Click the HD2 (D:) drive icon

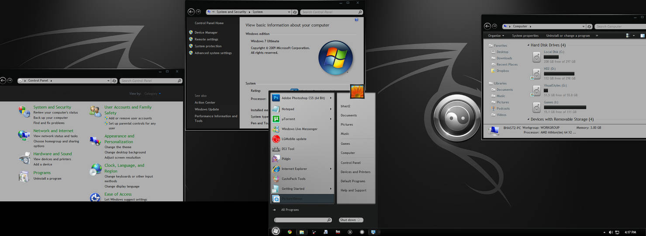click(x=536, y=73)
